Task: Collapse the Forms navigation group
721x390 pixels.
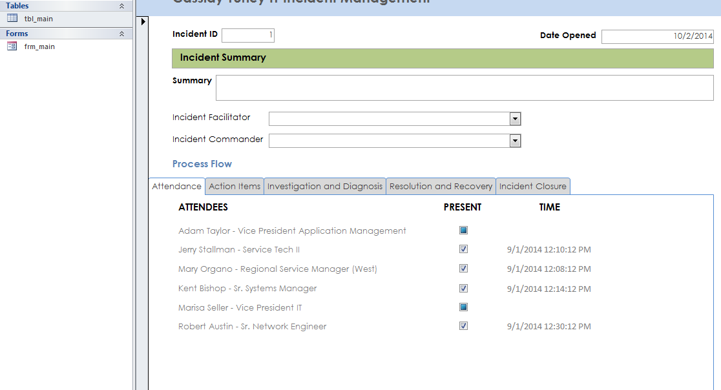Action: tap(121, 34)
